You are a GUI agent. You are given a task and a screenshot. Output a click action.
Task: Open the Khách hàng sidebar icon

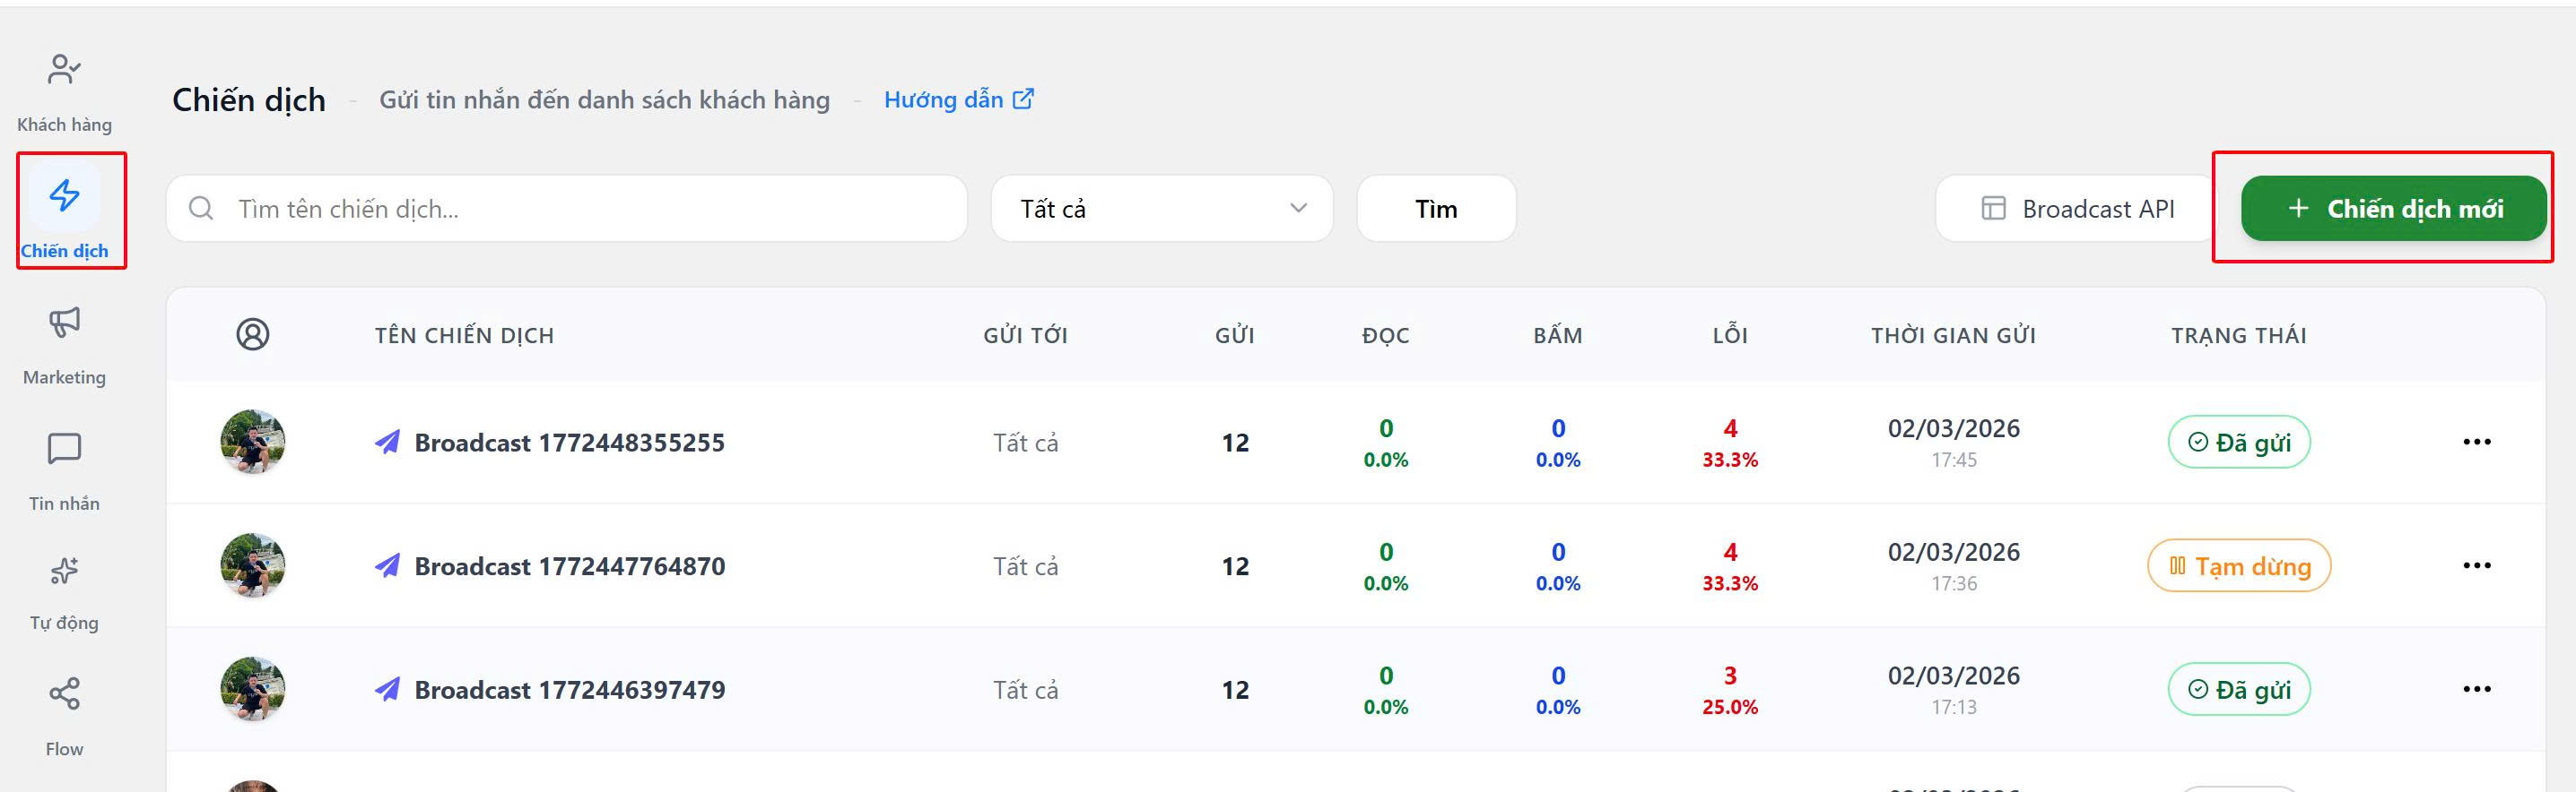(x=64, y=70)
